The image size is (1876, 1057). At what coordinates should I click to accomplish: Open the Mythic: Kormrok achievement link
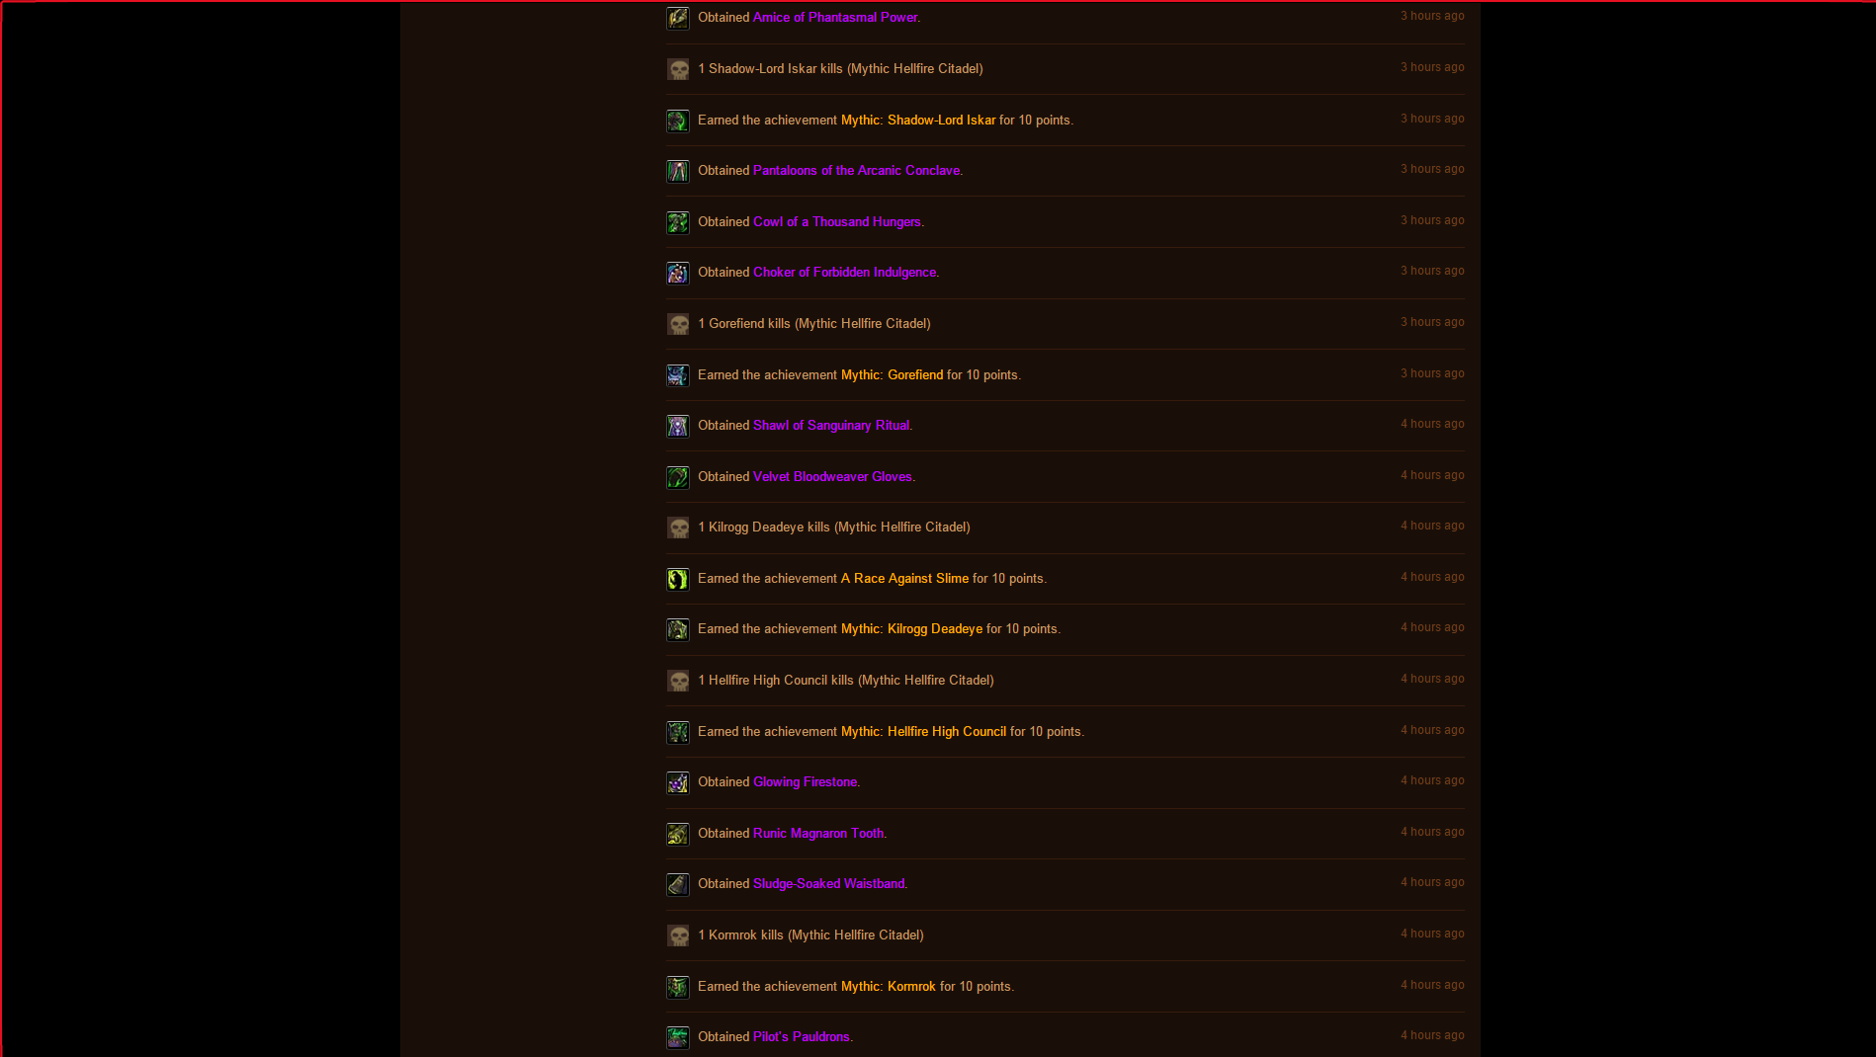point(889,987)
